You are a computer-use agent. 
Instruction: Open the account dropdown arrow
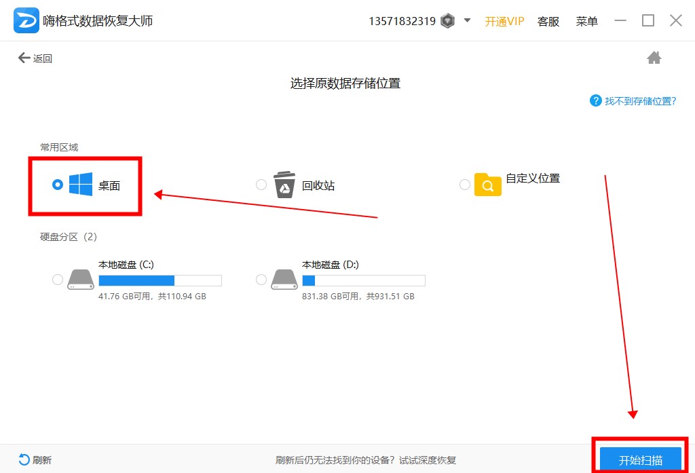pyautogui.click(x=467, y=20)
